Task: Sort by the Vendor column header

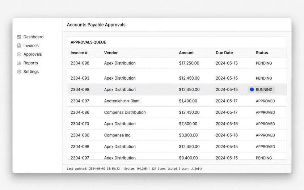Action: point(111,53)
